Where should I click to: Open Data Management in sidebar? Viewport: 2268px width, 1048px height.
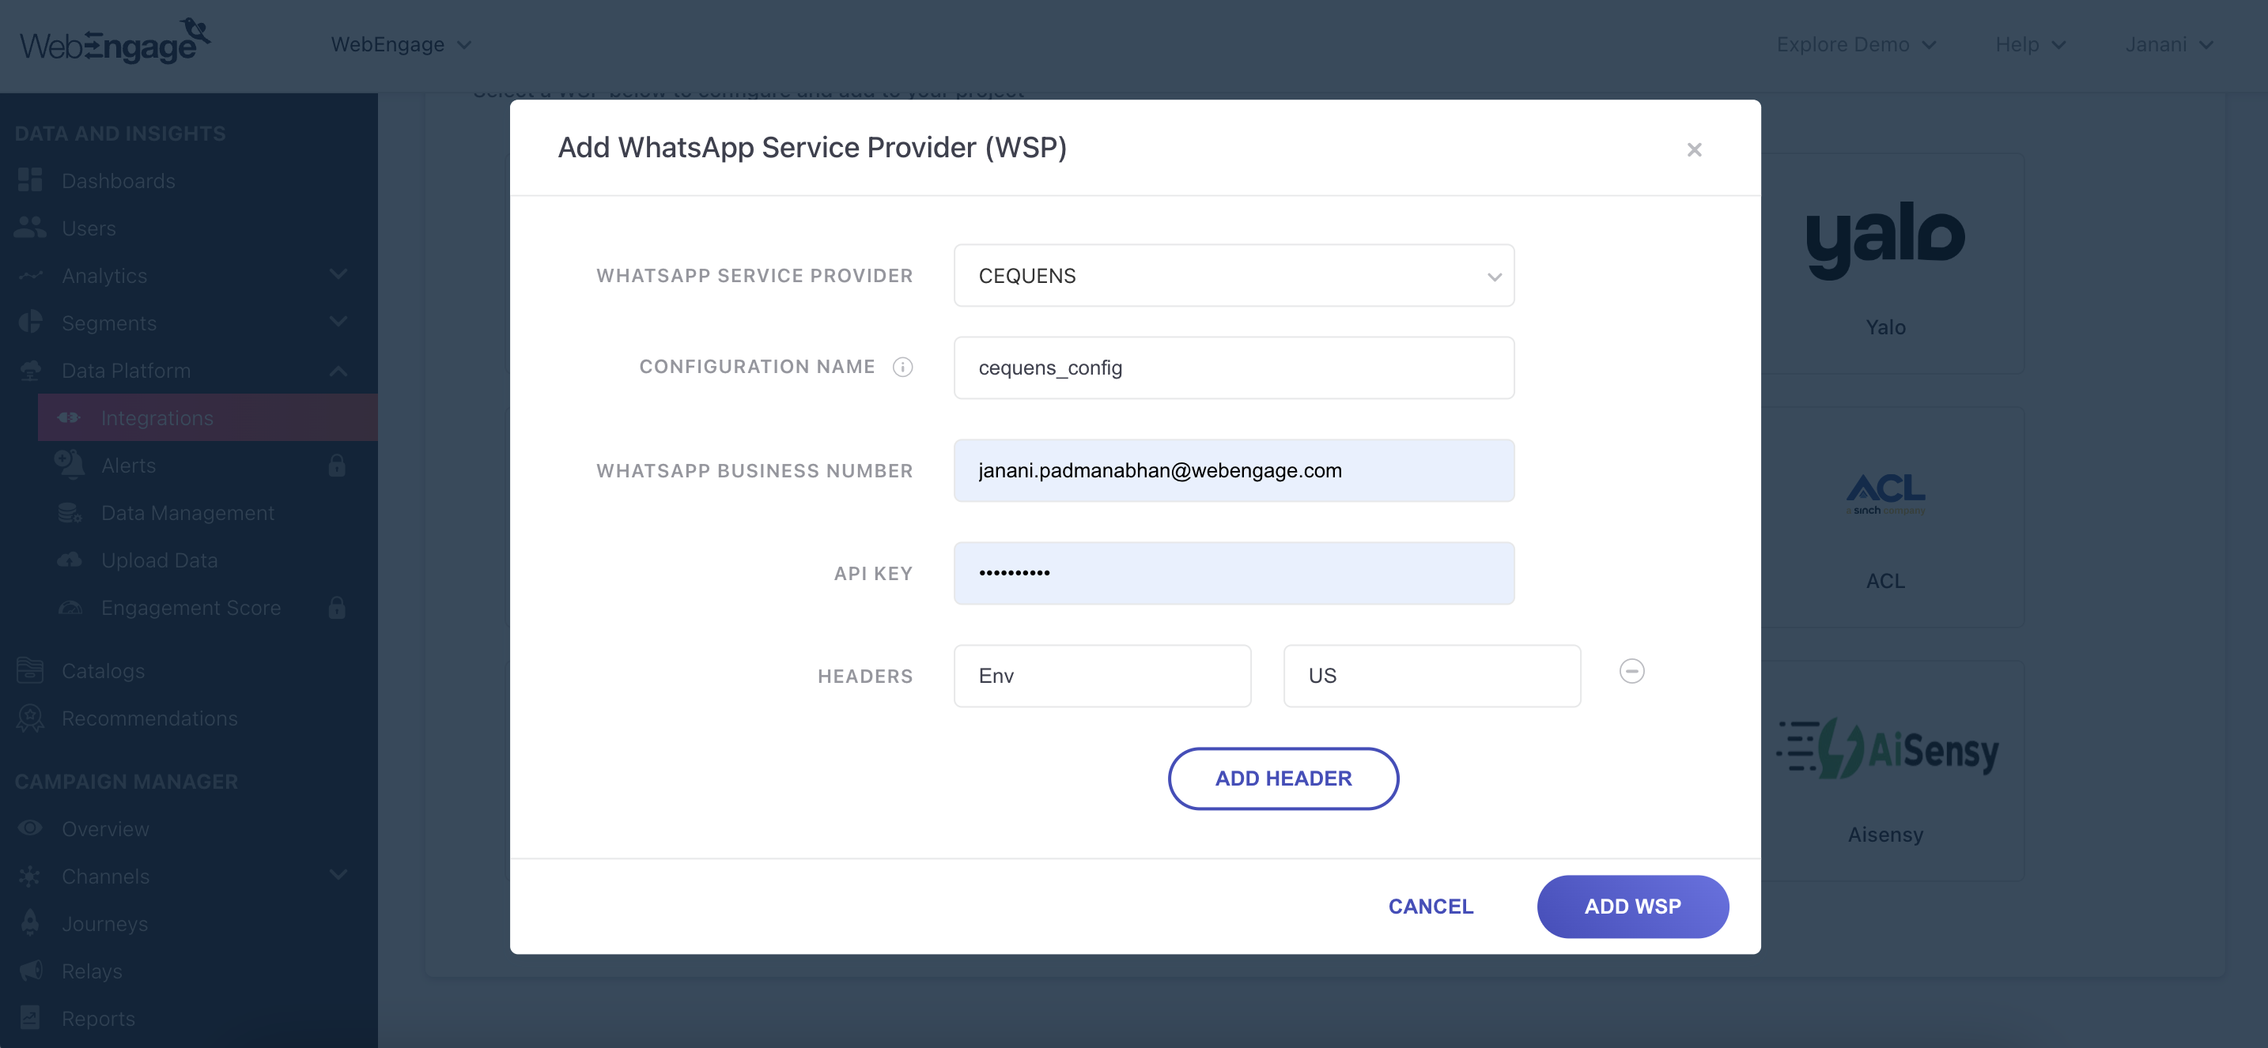click(x=187, y=513)
